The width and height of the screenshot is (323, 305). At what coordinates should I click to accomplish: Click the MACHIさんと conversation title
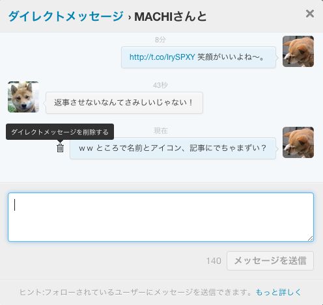171,17
